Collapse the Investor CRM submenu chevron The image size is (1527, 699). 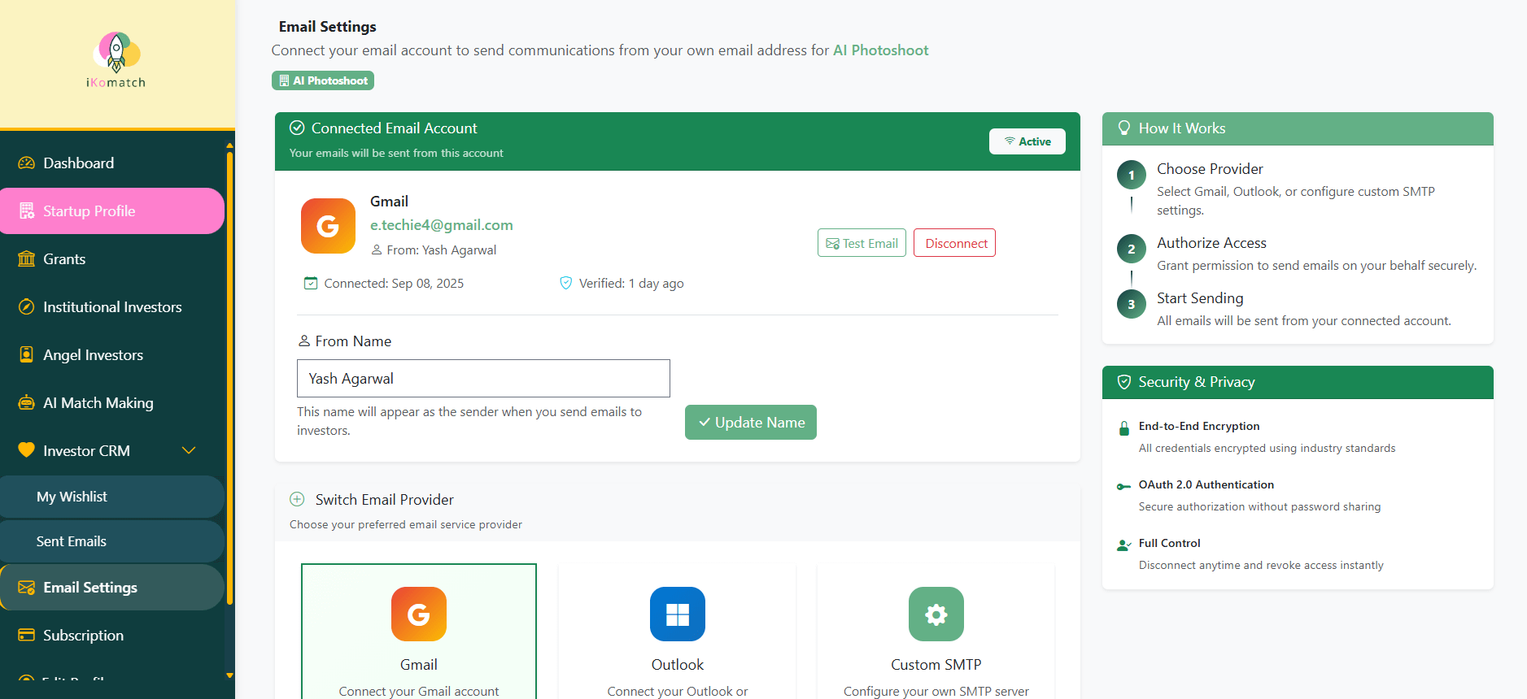tap(189, 450)
